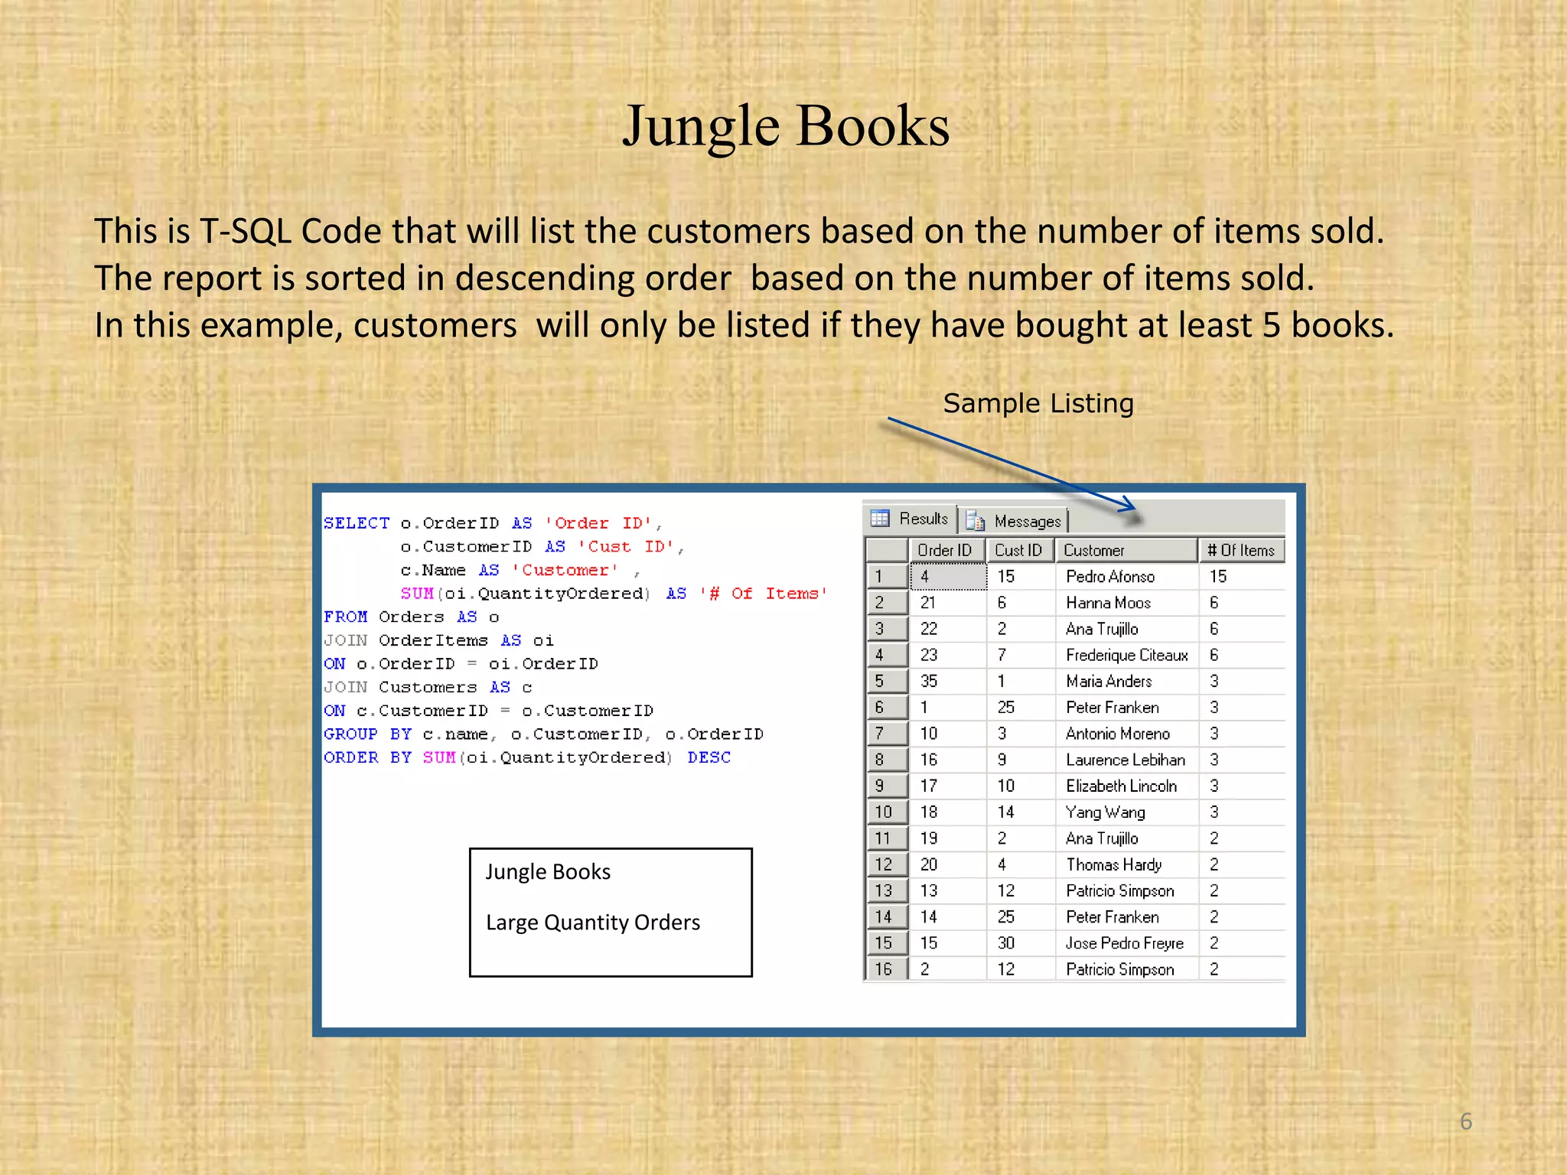Click the Elizabeth Lincoln cell
The width and height of the screenshot is (1567, 1175).
click(1126, 786)
